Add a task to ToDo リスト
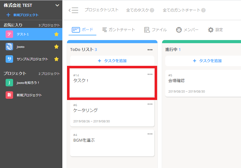This screenshot has width=241, height=168. (112, 61)
